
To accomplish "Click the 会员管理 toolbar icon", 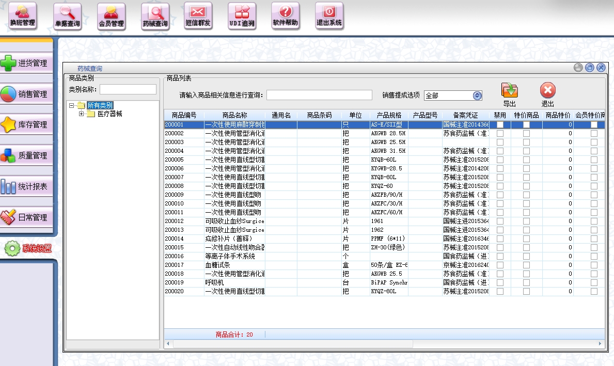I will 111,15.
